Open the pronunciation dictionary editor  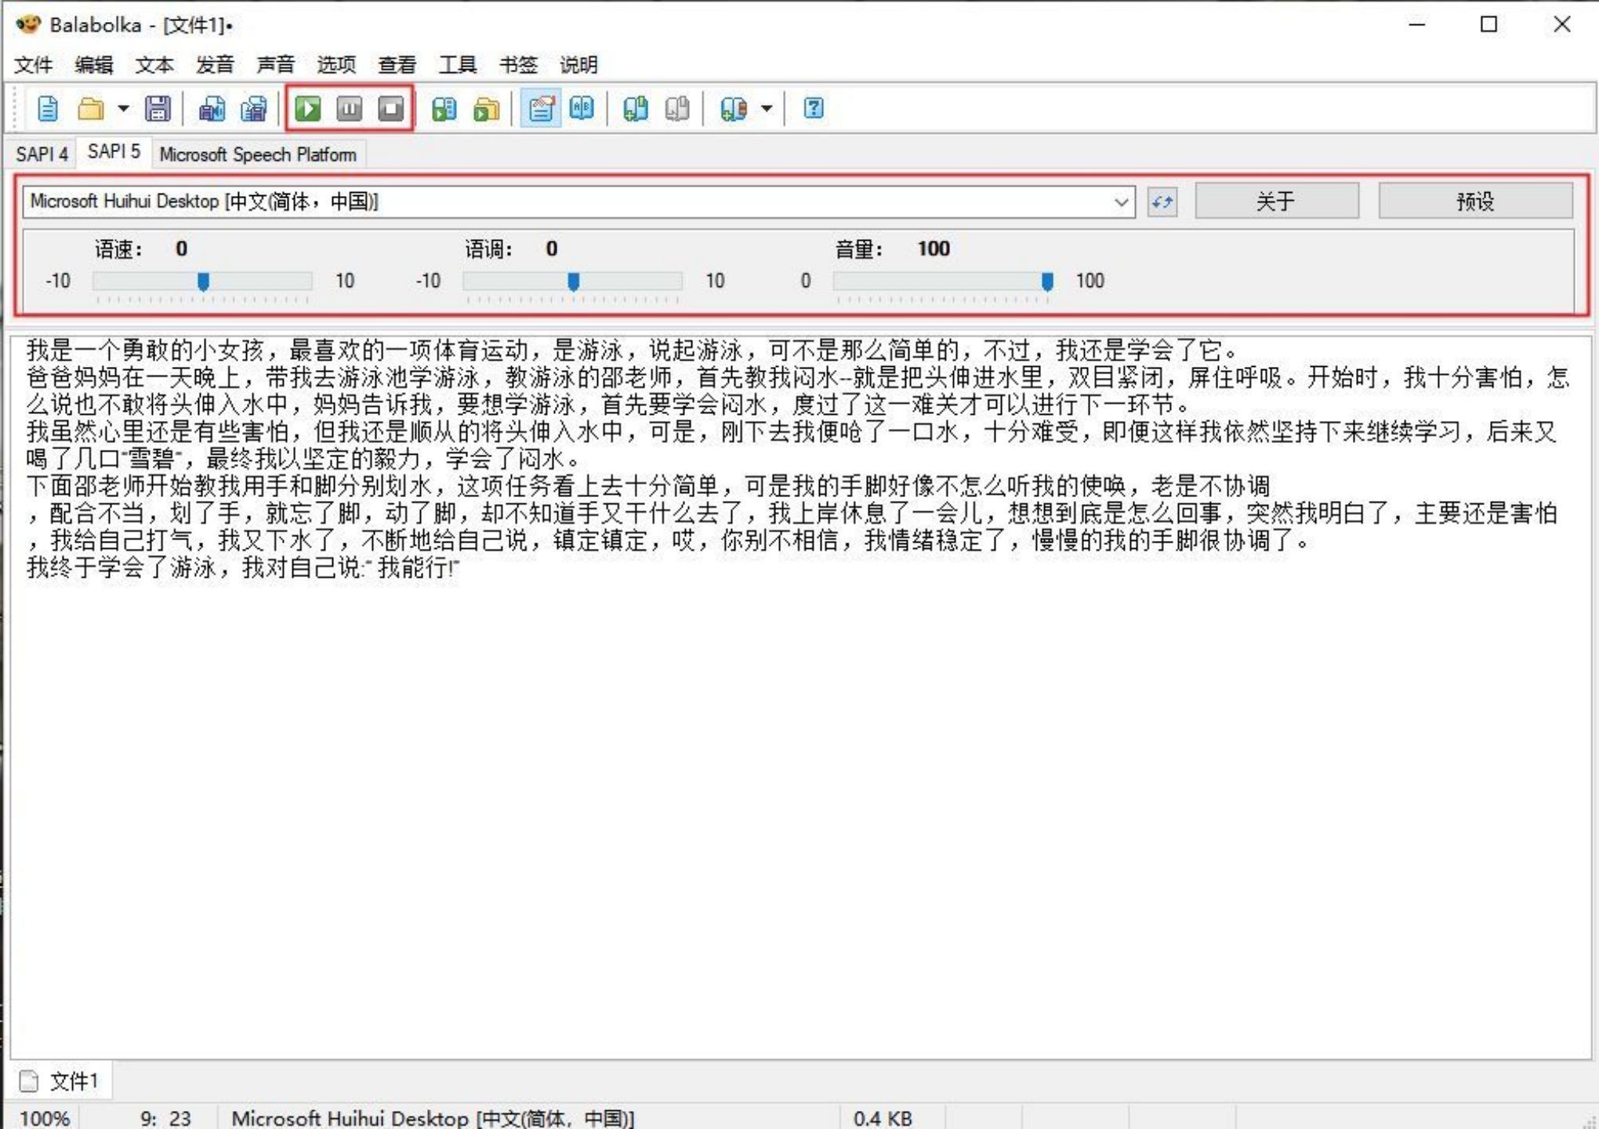582,110
